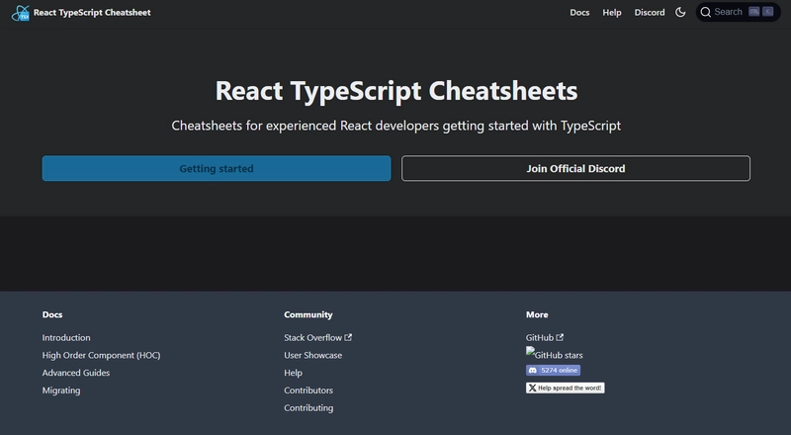Open the Migrating footer link
This screenshot has height=435, width=791.
[61, 391]
